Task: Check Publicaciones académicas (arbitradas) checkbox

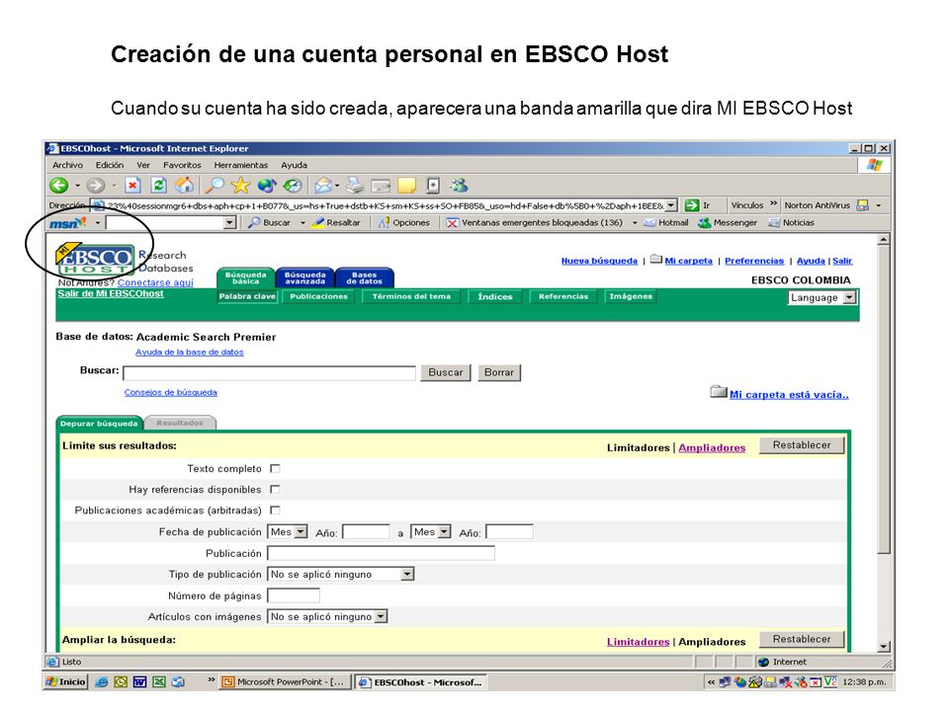Action: (275, 511)
